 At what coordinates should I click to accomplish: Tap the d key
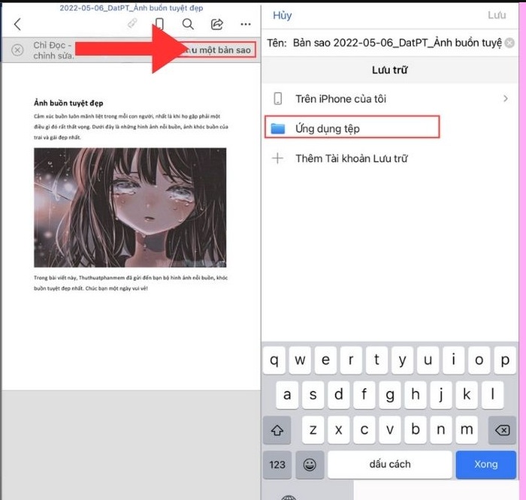pos(338,395)
